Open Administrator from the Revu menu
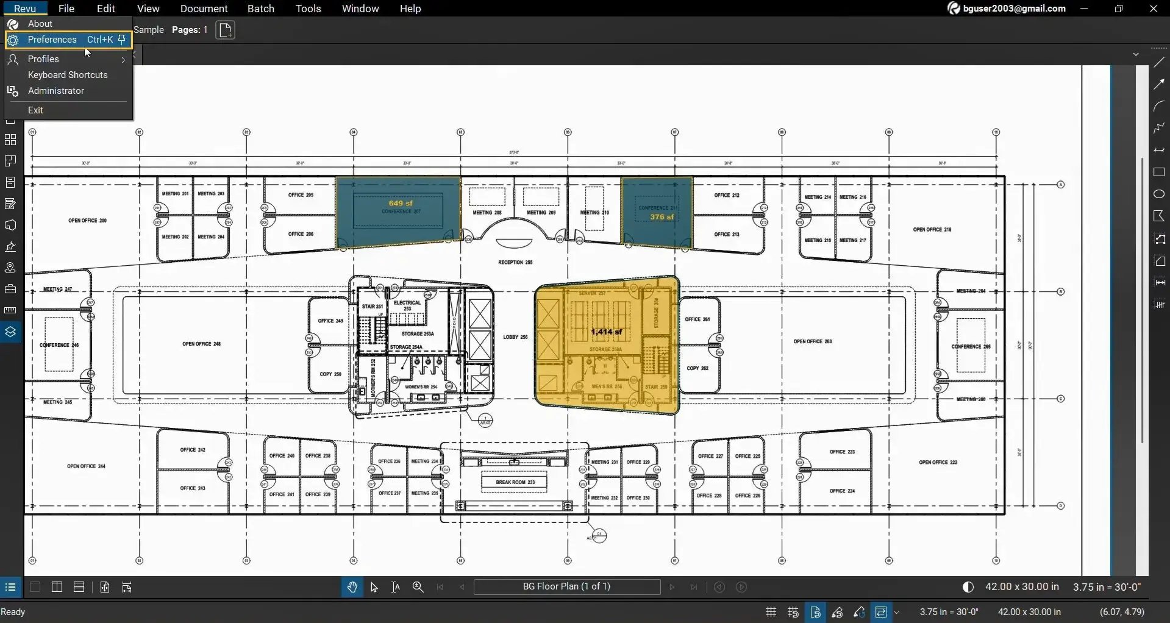Image resolution: width=1170 pixels, height=623 pixels. pos(68,91)
